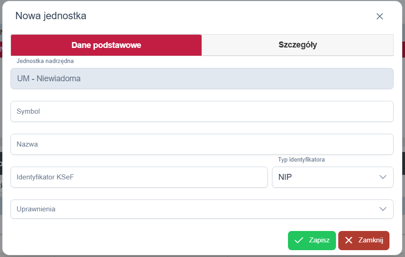
Task: Focus the Symbol input field
Action: [x=202, y=111]
